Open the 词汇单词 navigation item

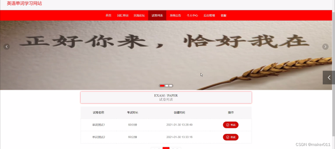[x=123, y=16]
